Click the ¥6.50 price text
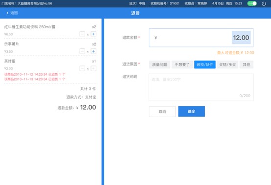Image resolution: width=271 pixels, height=185 pixels. 8,34
